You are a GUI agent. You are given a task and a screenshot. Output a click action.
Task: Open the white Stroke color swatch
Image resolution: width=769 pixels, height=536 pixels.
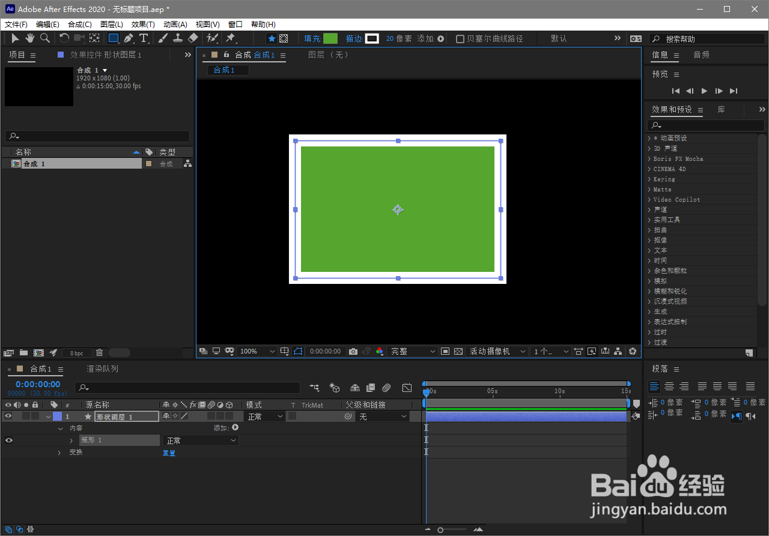pyautogui.click(x=372, y=38)
